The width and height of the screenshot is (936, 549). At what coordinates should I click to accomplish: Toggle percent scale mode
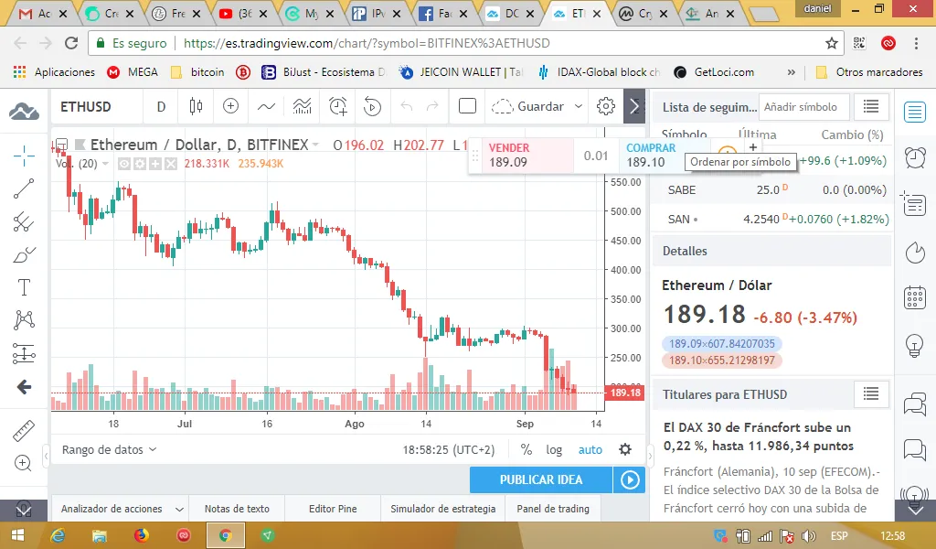(x=526, y=449)
